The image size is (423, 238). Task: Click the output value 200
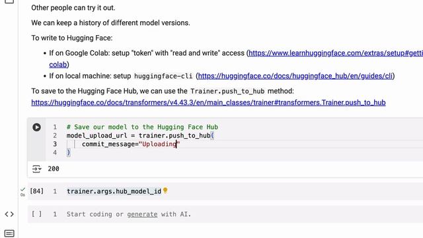tap(54, 169)
